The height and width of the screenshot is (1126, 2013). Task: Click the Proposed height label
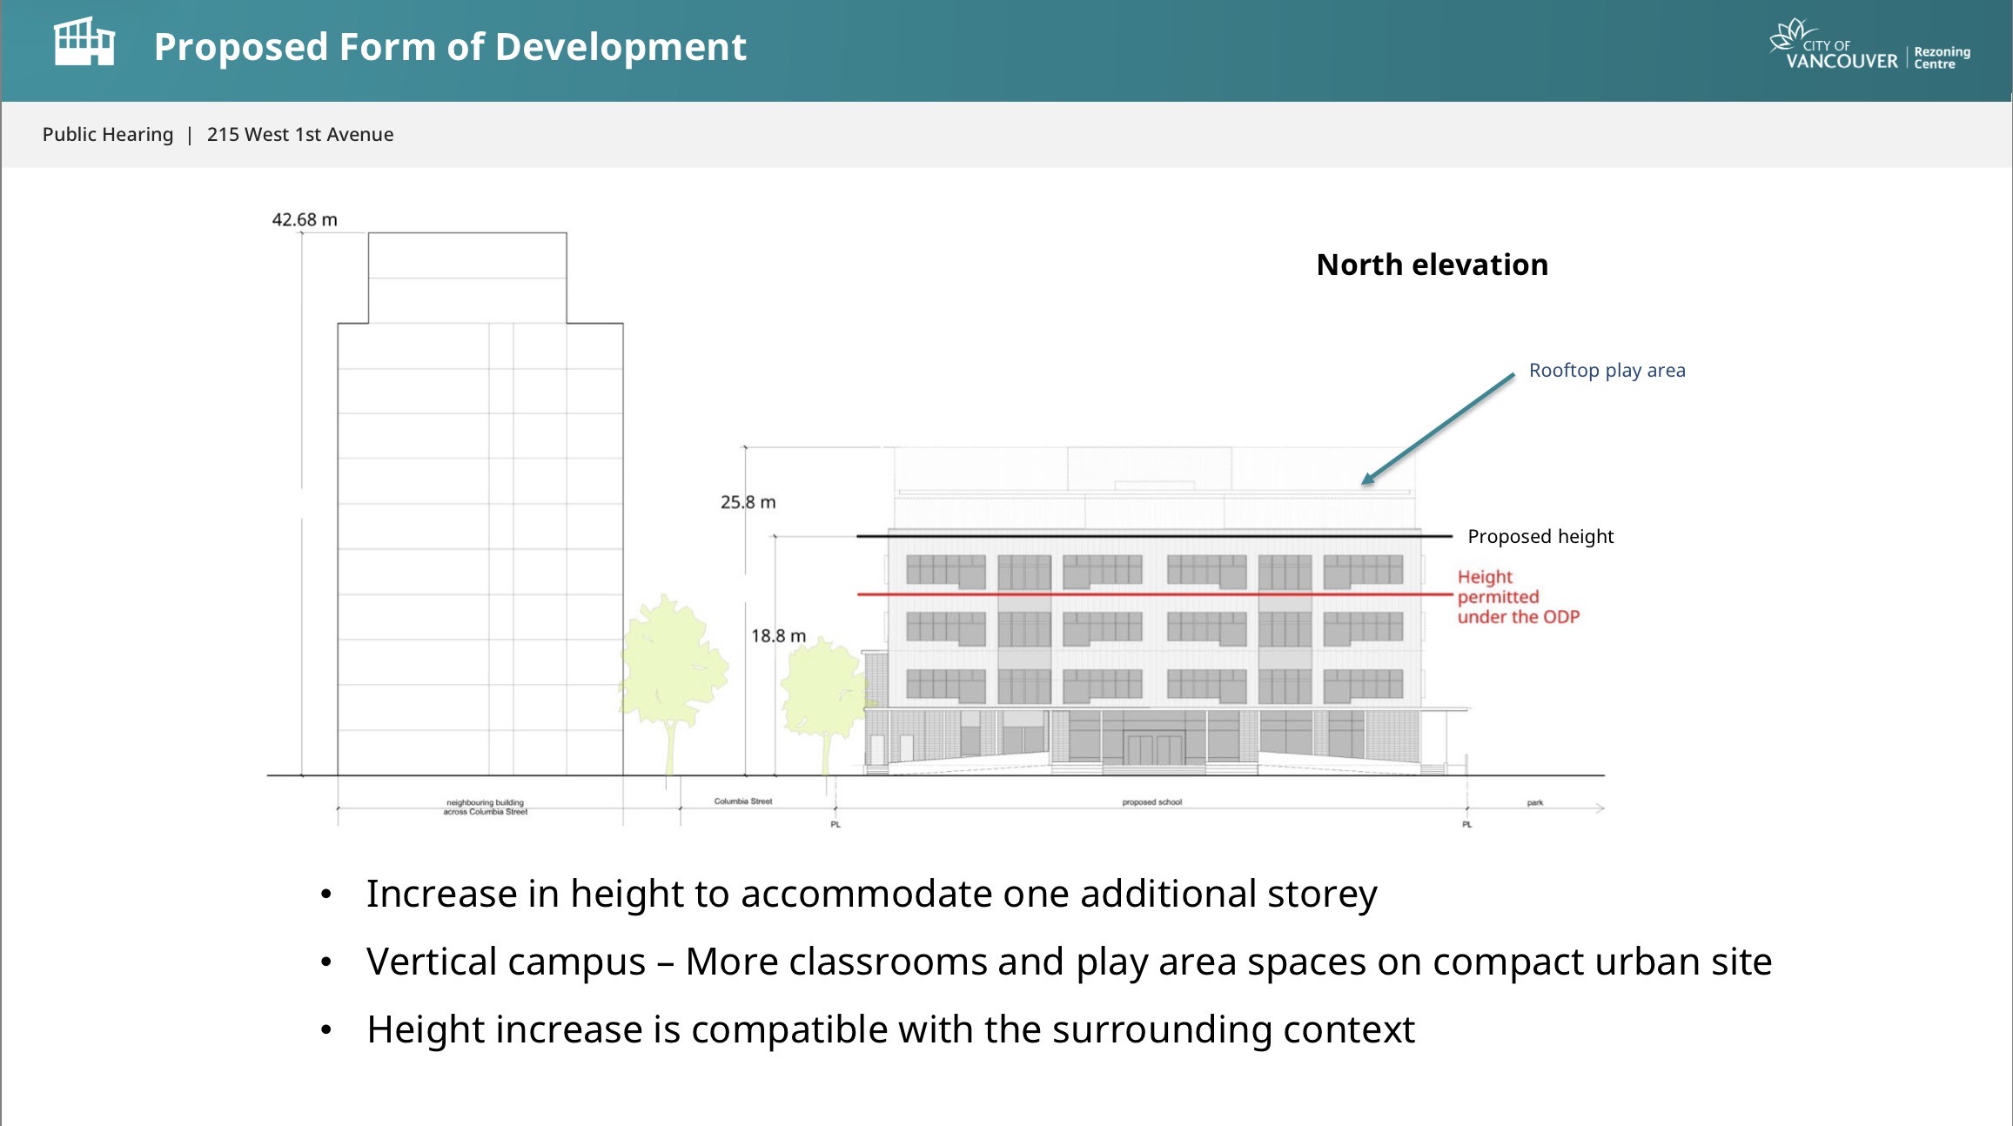coord(1540,537)
